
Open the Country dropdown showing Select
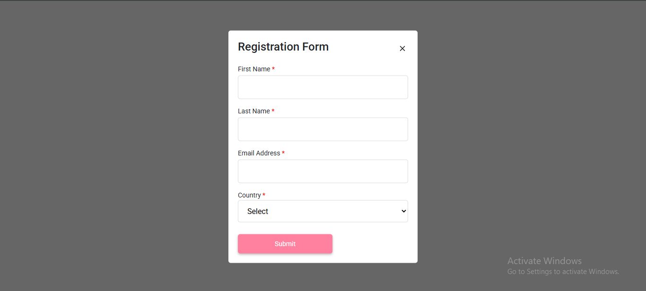pos(323,211)
